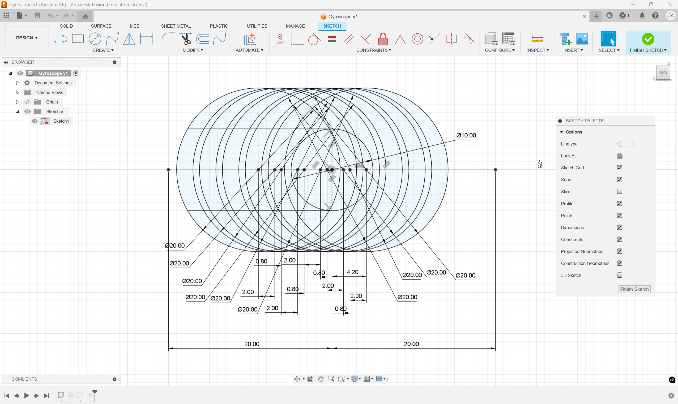Select the 4.20 dimension value
The height and width of the screenshot is (404, 678).
click(353, 272)
